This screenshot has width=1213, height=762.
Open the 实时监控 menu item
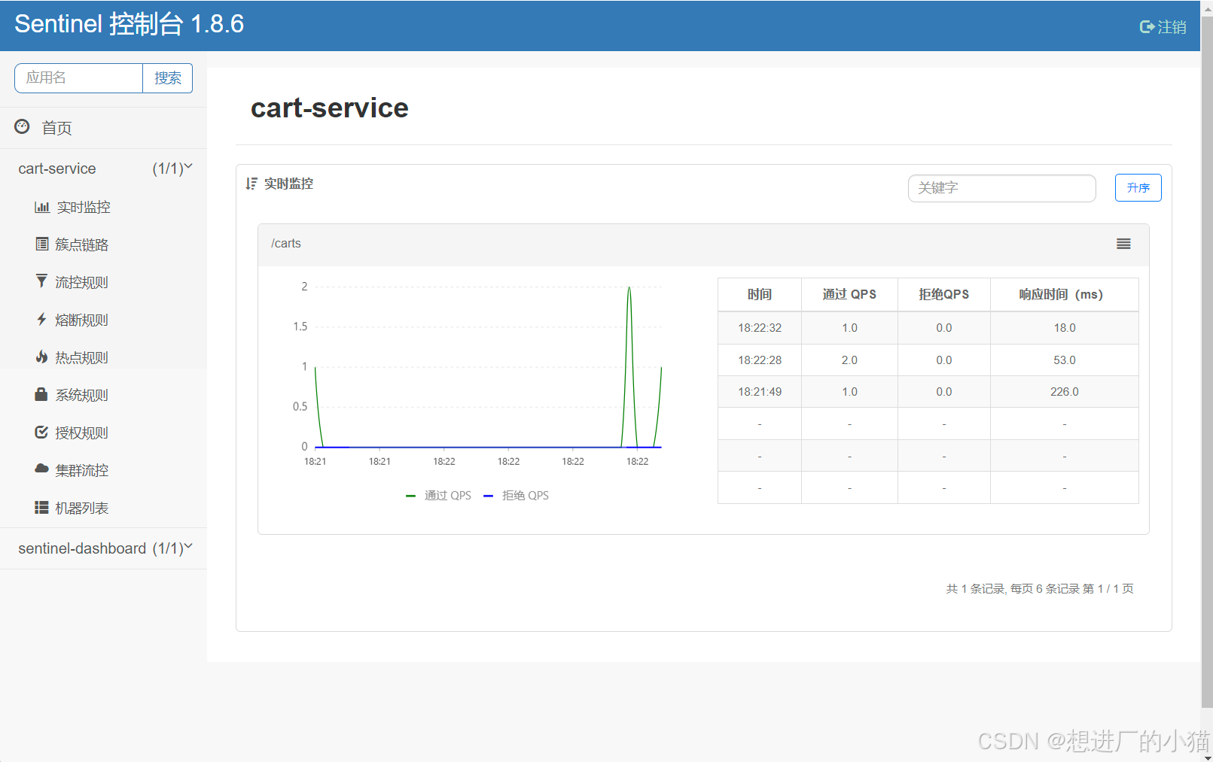coord(84,207)
